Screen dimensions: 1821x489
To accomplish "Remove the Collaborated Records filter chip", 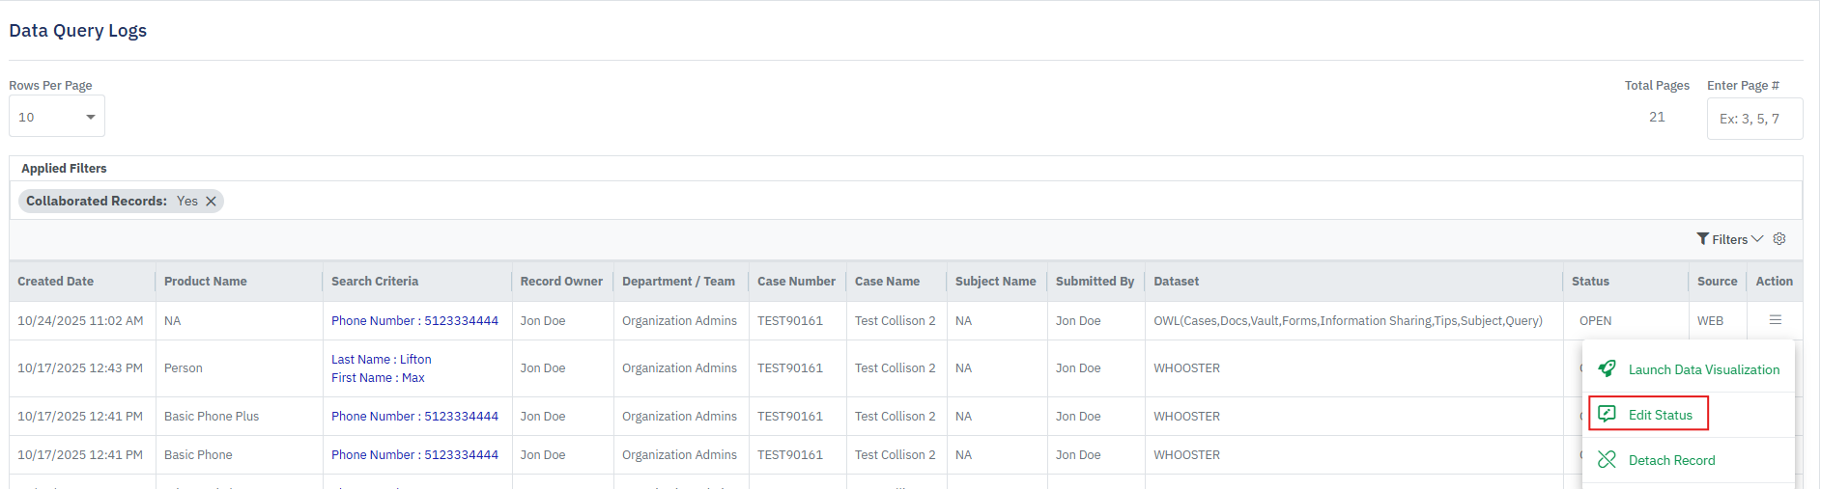I will [x=211, y=202].
